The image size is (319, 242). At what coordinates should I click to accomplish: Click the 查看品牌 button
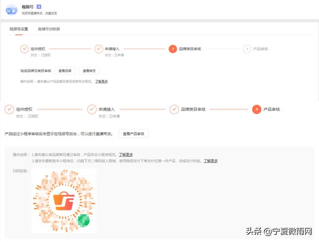[65, 71]
